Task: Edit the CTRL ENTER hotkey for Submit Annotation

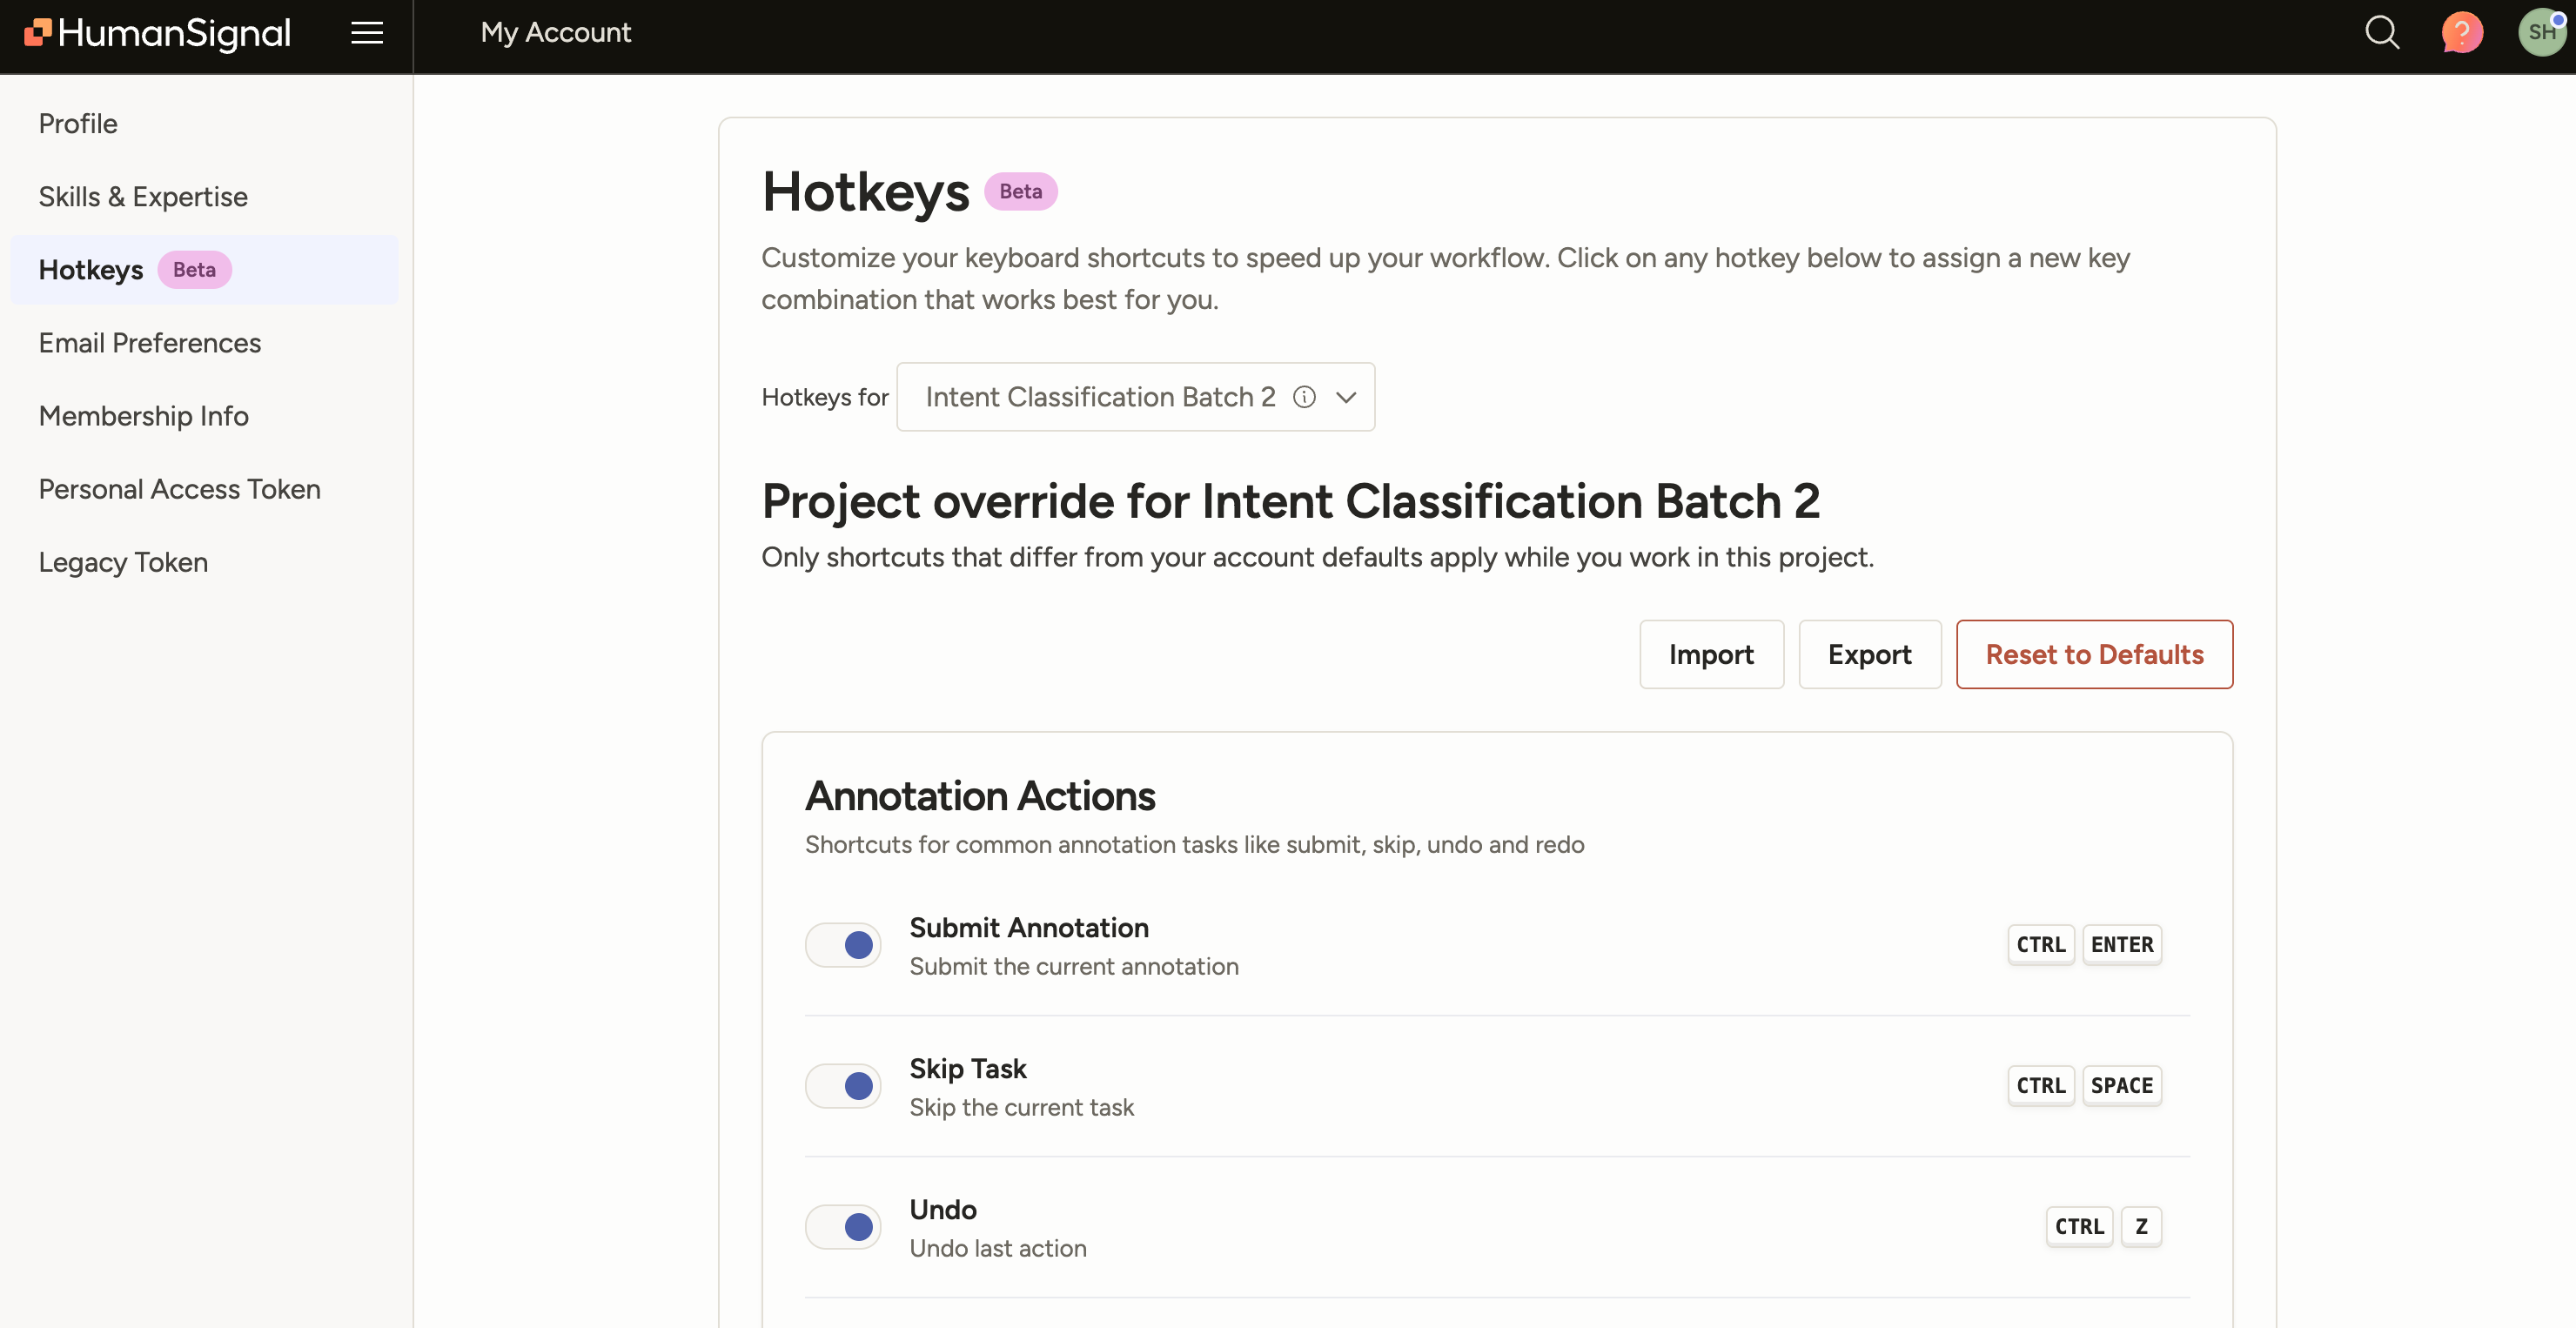Action: point(2084,945)
